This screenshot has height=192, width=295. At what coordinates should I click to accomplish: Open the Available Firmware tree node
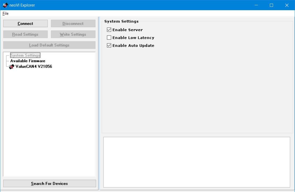tap(28, 61)
